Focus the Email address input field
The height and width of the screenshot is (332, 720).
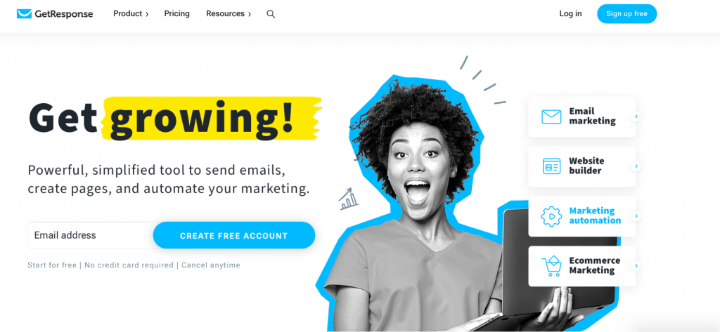(91, 235)
